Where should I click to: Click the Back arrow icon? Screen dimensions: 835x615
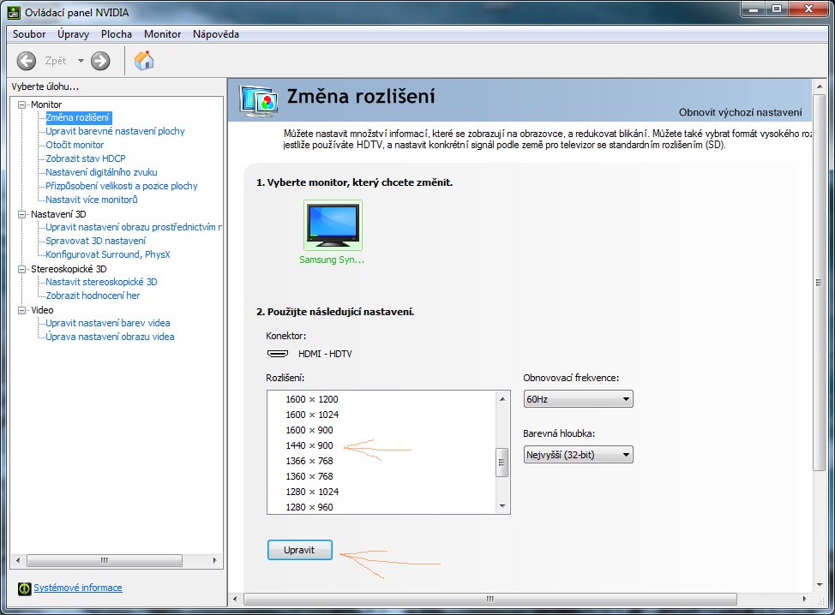26,61
